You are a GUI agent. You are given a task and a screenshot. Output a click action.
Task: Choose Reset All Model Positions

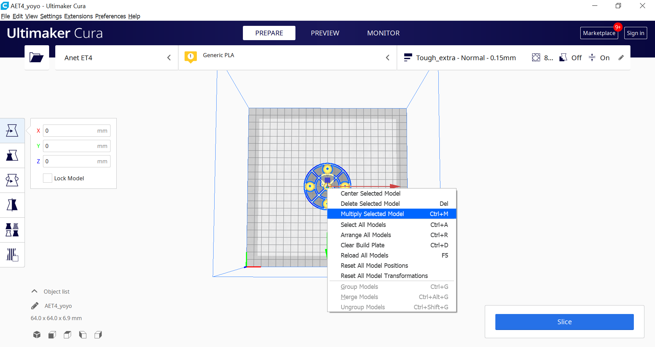click(x=392, y=265)
